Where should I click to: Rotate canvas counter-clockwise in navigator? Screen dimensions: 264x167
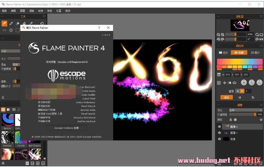[218, 39]
